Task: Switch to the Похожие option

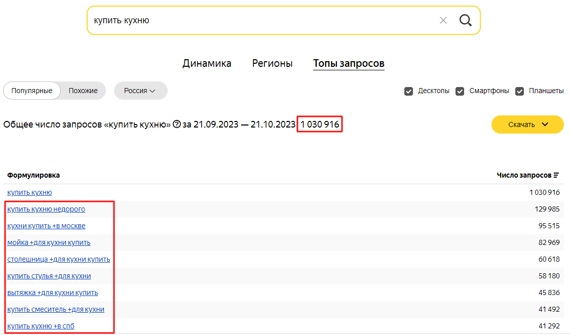Action: [x=83, y=91]
